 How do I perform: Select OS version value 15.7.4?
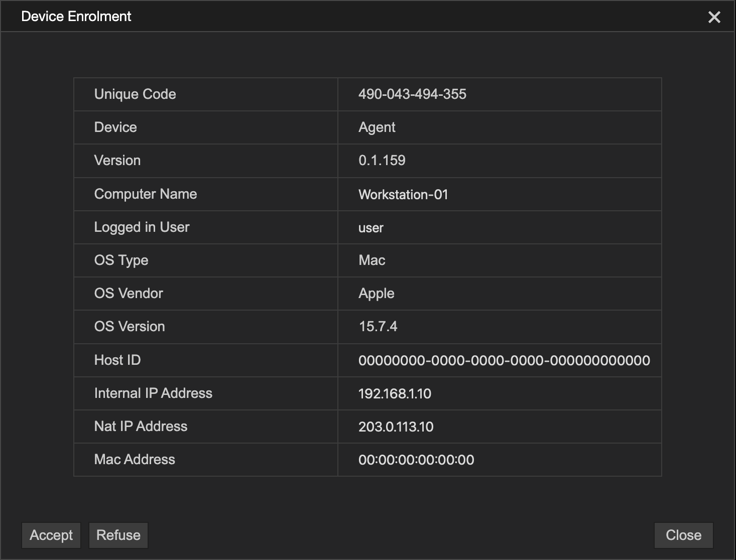pyautogui.click(x=378, y=327)
